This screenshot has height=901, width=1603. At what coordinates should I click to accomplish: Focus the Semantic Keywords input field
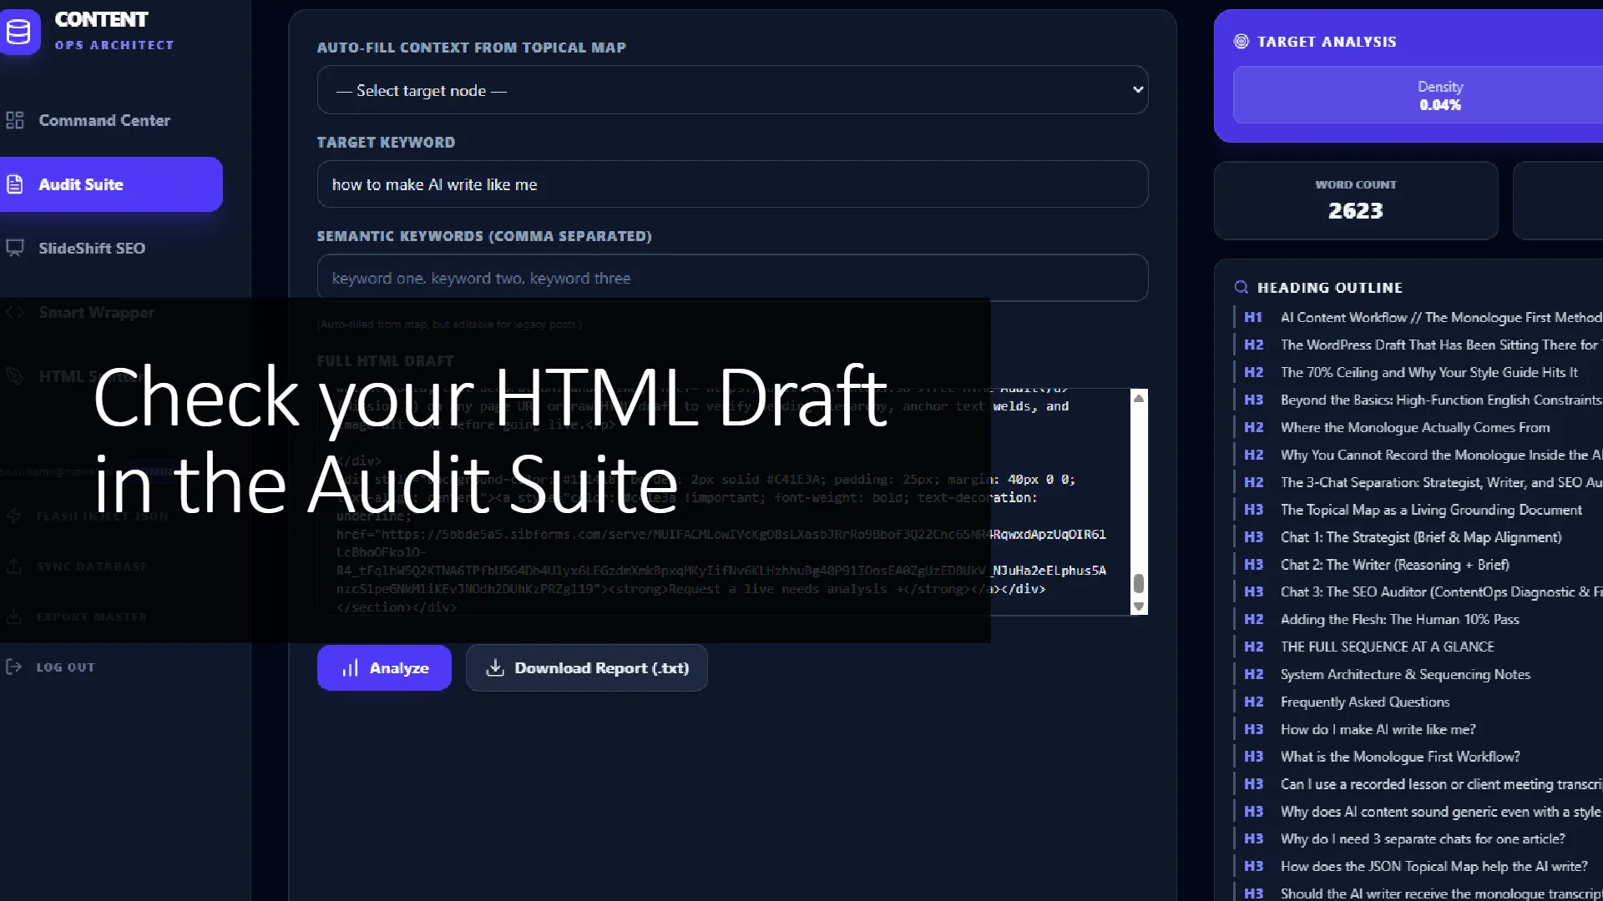(x=732, y=278)
